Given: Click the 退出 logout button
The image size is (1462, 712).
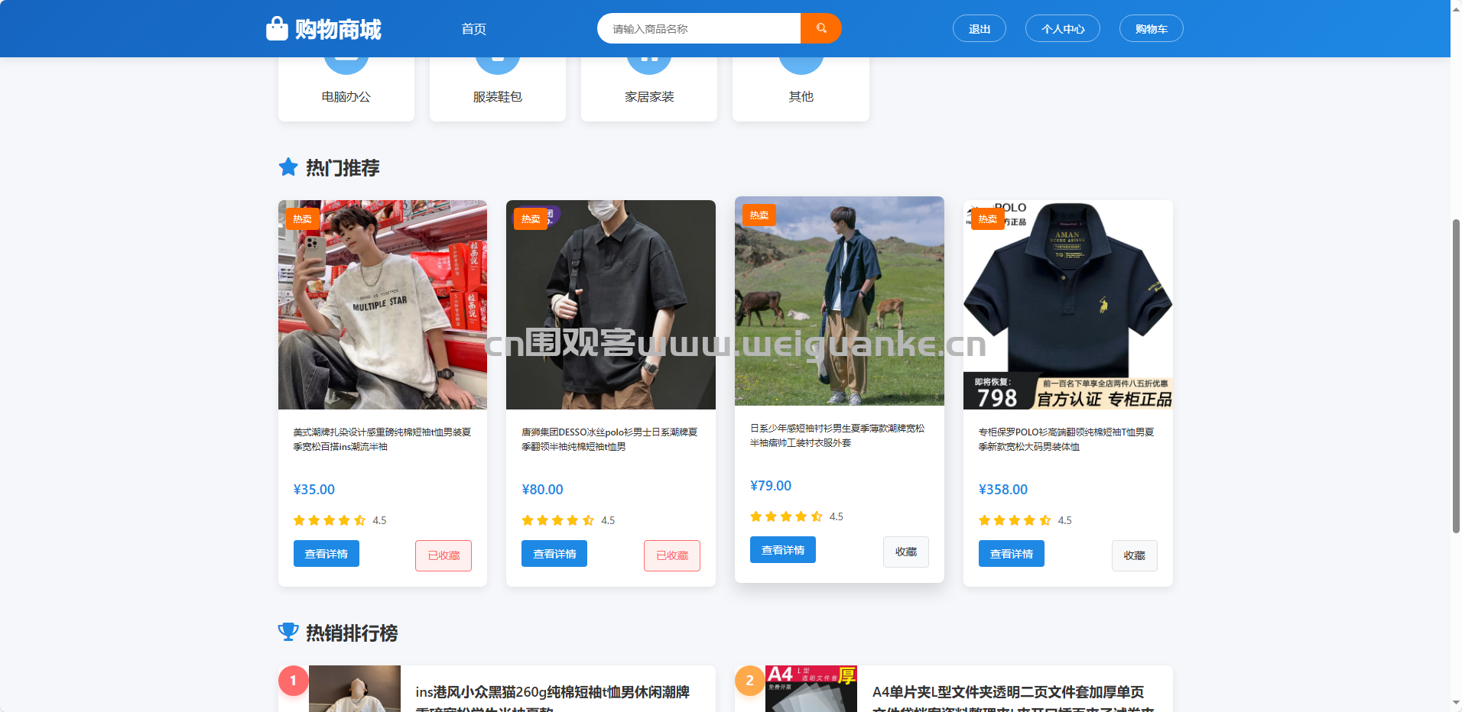Looking at the screenshot, I should click(x=980, y=28).
